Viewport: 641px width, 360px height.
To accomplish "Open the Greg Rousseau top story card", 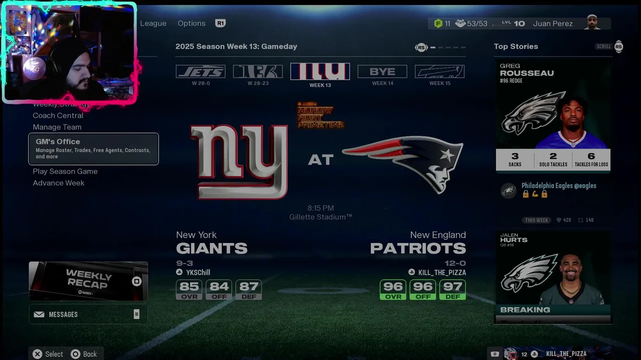I will click(553, 116).
